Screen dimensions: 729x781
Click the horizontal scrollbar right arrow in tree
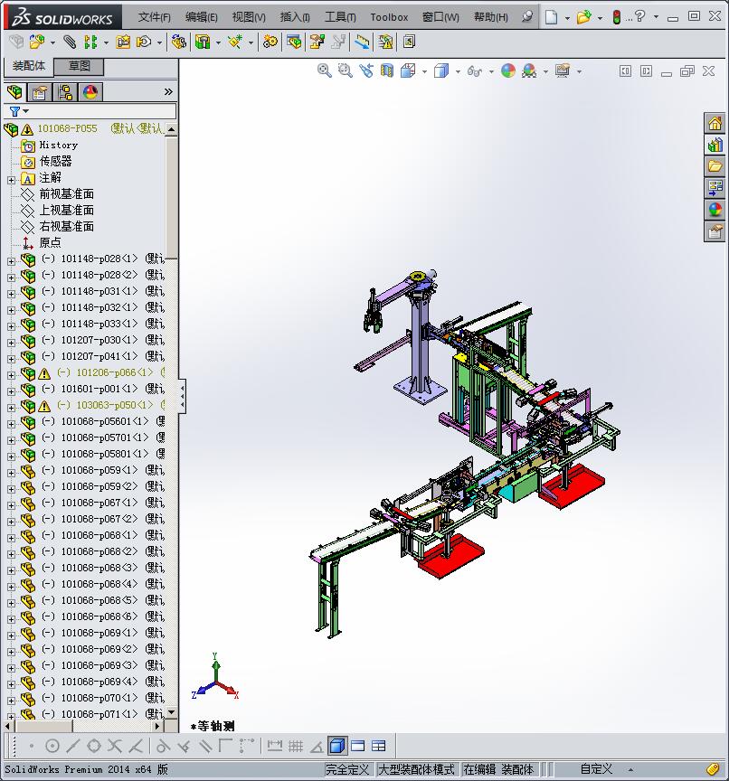158,726
